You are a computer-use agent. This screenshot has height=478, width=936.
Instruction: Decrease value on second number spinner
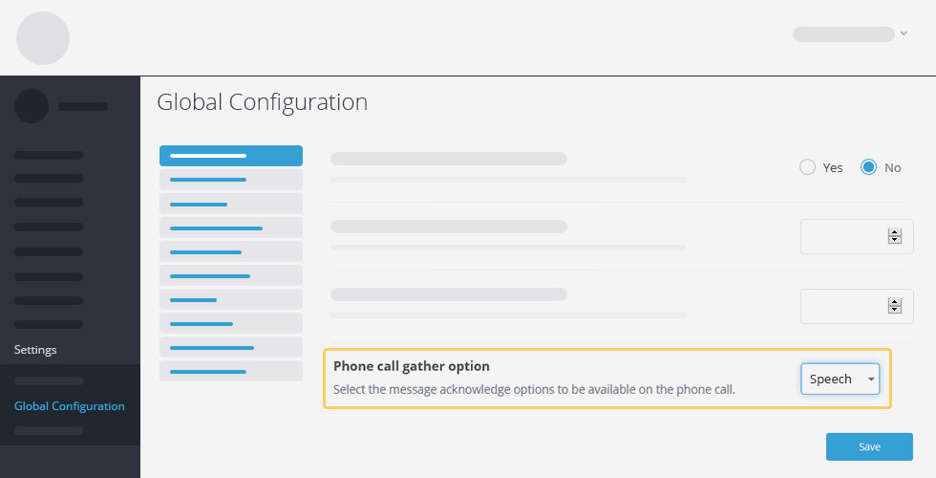click(894, 310)
